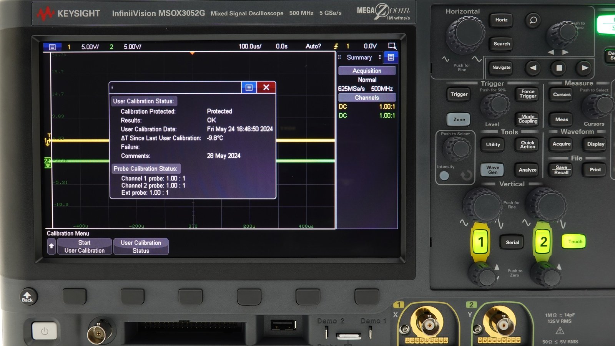Push the Cursors knob
The width and height of the screenshot is (615, 346).
(598, 105)
